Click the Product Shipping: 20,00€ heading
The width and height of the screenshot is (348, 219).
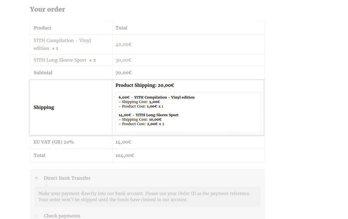tap(145, 85)
